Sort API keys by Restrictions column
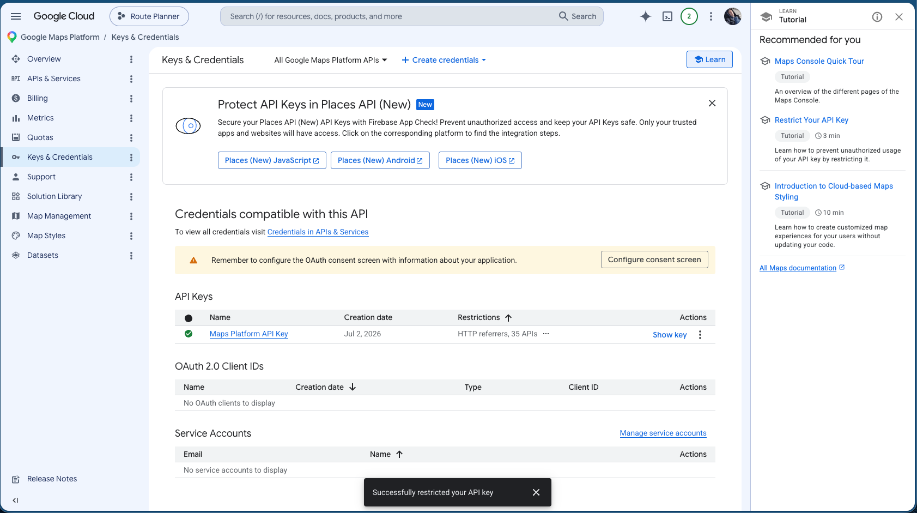The image size is (917, 513). pyautogui.click(x=484, y=317)
